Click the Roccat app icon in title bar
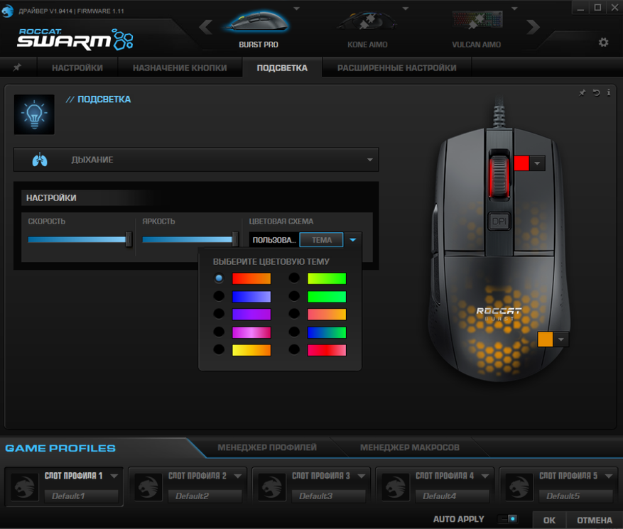Image resolution: width=623 pixels, height=529 pixels. tap(8, 11)
